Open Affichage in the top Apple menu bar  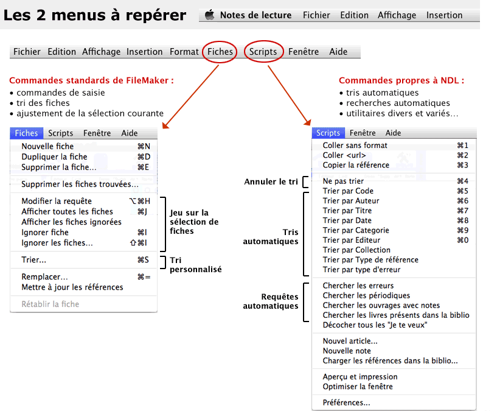tap(397, 15)
